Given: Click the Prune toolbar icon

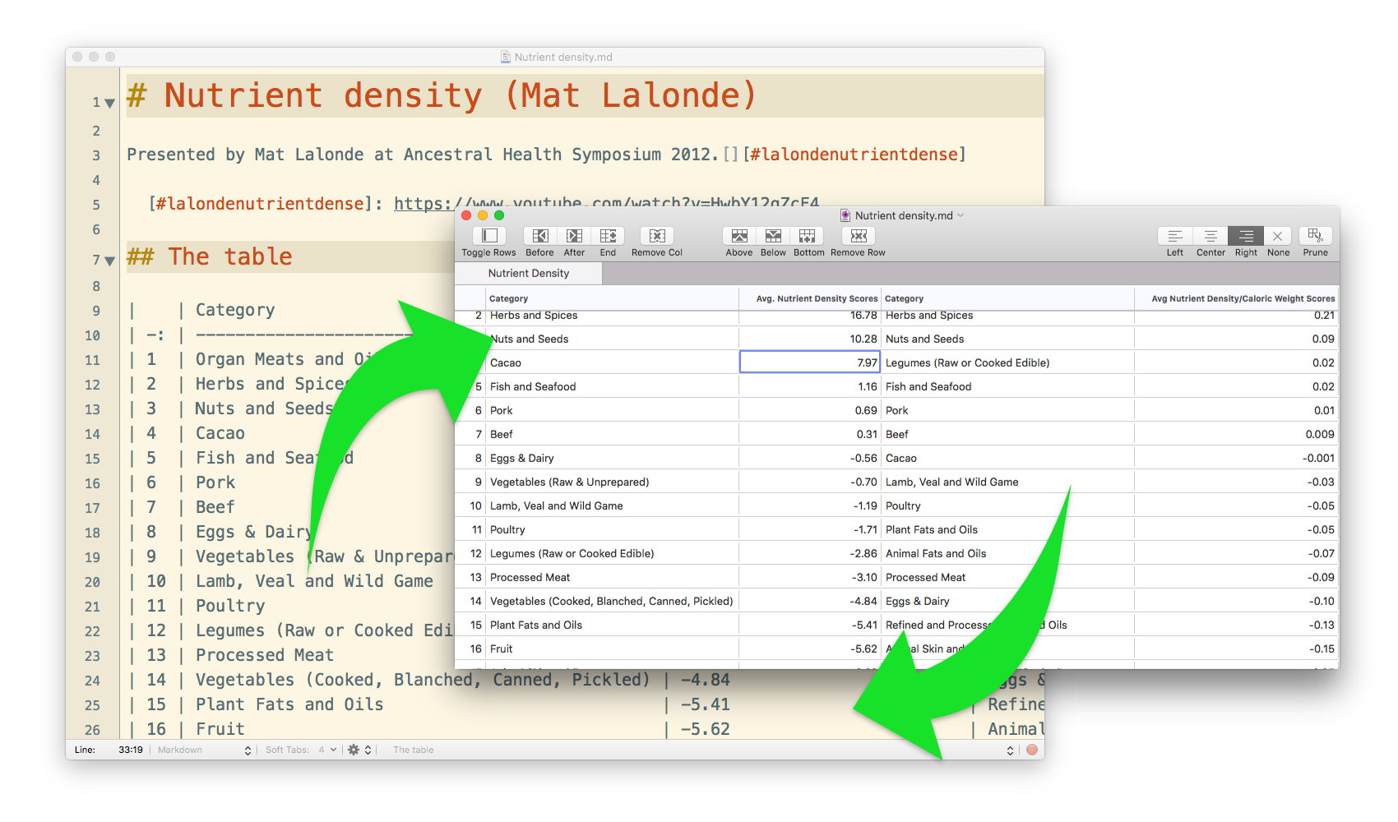Looking at the screenshot, I should click(1315, 236).
